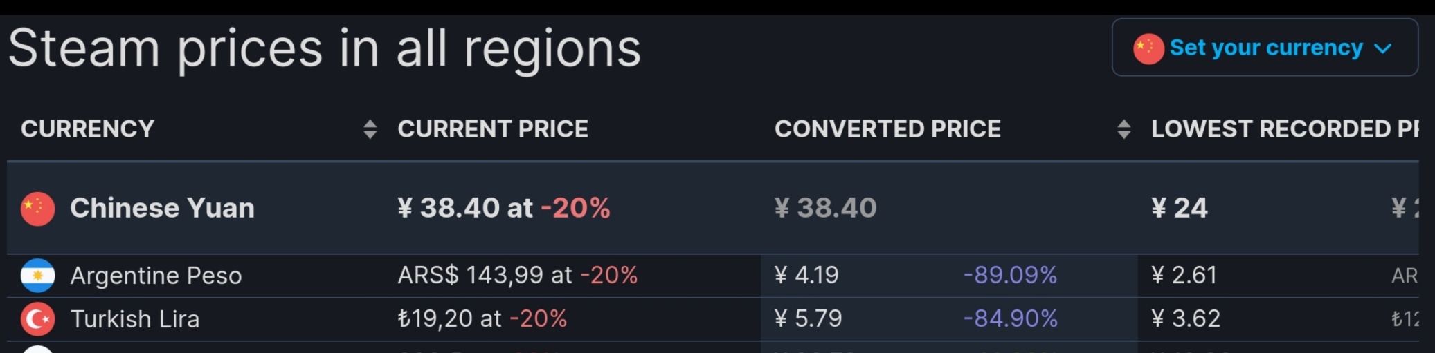The width and height of the screenshot is (1435, 353).
Task: Open the Set your currency dropdown
Action: [1265, 47]
